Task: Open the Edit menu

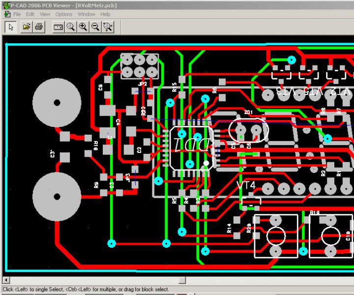Action: pyautogui.click(x=30, y=14)
